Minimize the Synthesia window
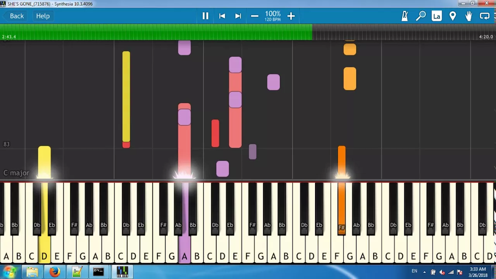 tap(462, 3)
